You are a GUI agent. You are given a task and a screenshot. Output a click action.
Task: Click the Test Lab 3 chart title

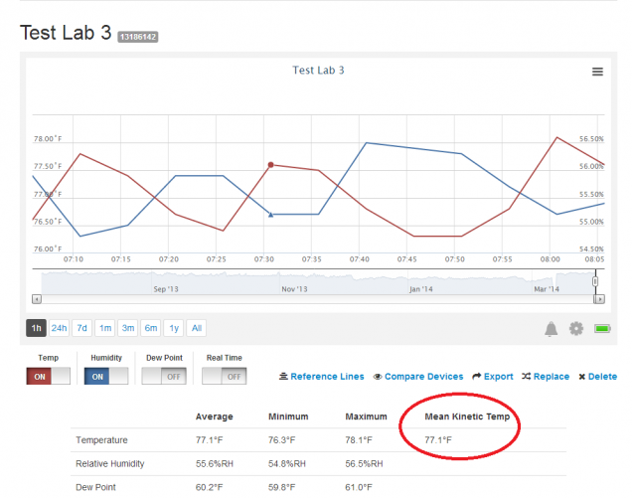(x=318, y=71)
